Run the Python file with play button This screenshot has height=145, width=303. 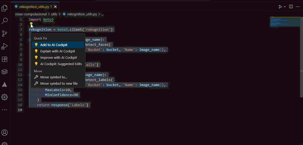pyautogui.click(x=280, y=7)
